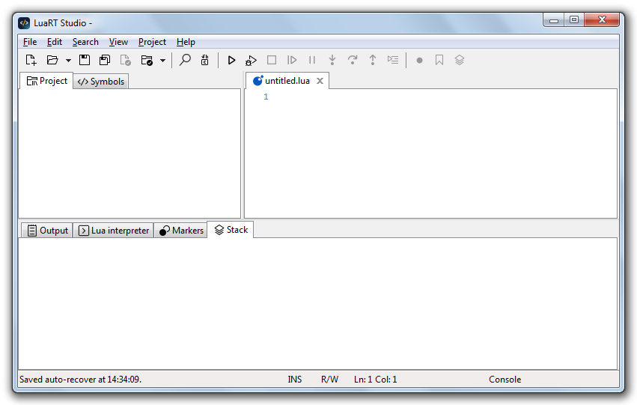
Task: Click the stack layers toolbar icon
Action: click(460, 60)
